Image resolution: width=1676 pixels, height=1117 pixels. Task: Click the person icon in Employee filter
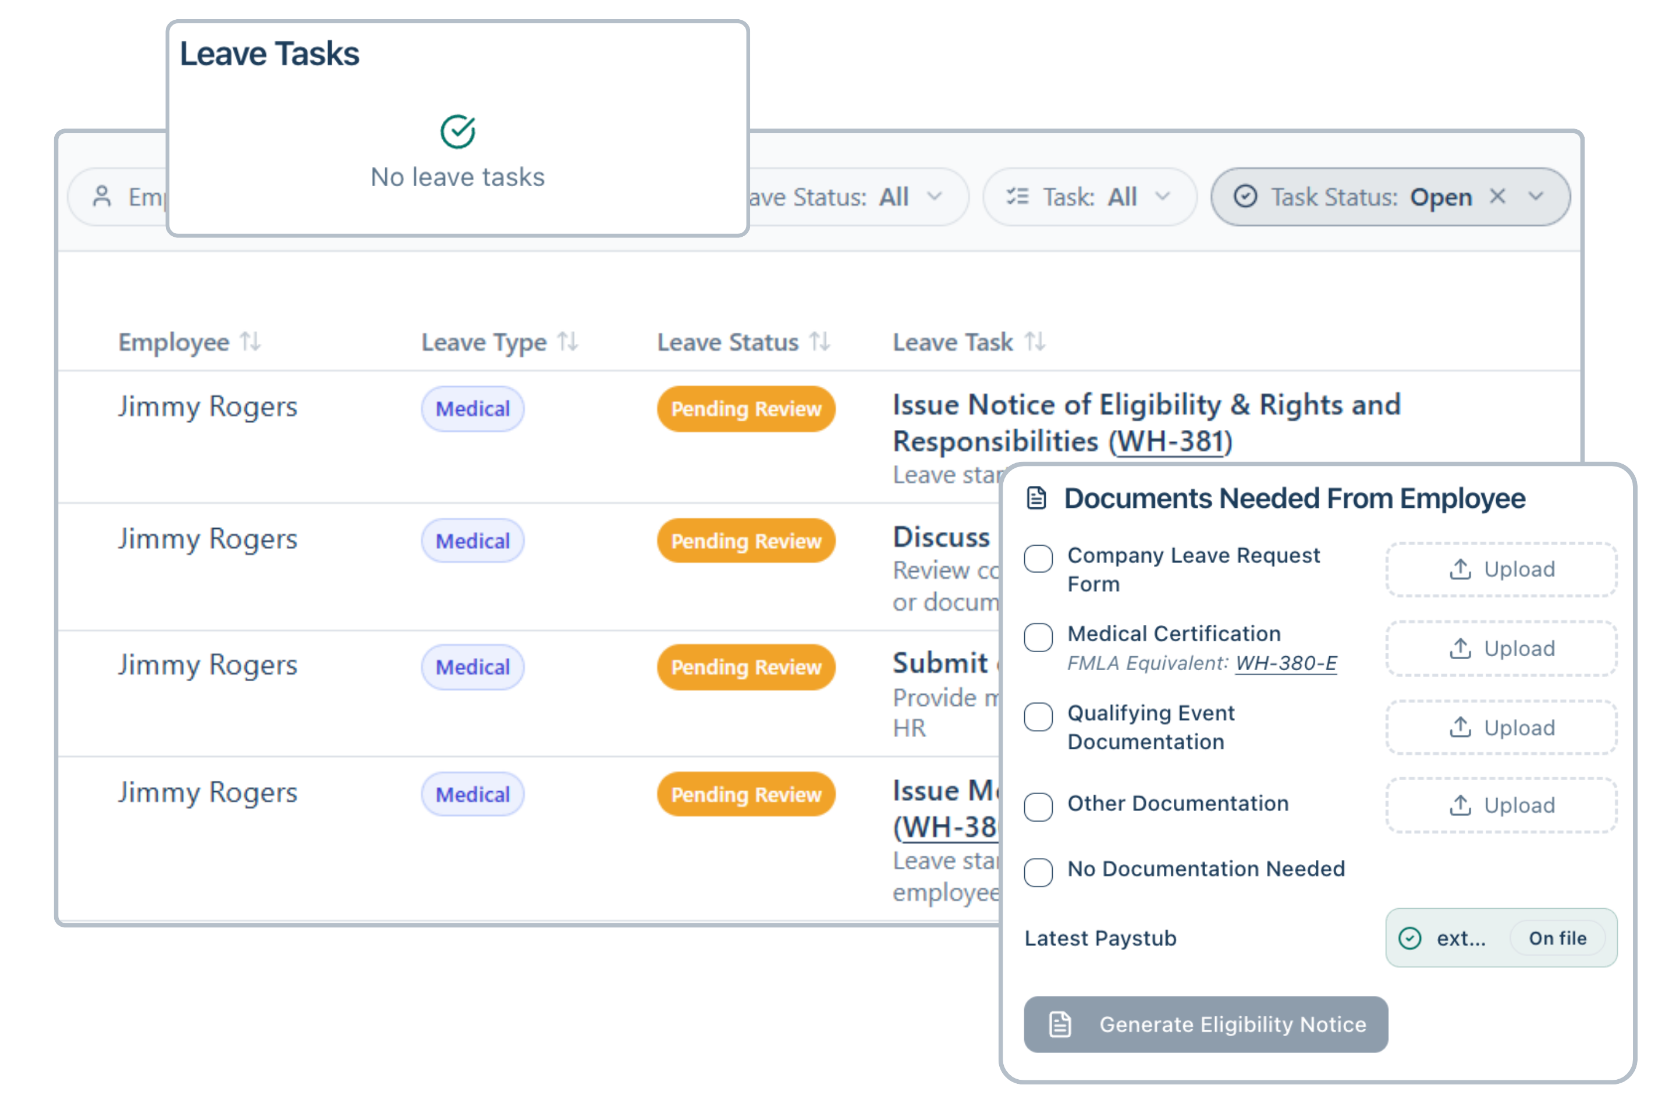pos(102,197)
